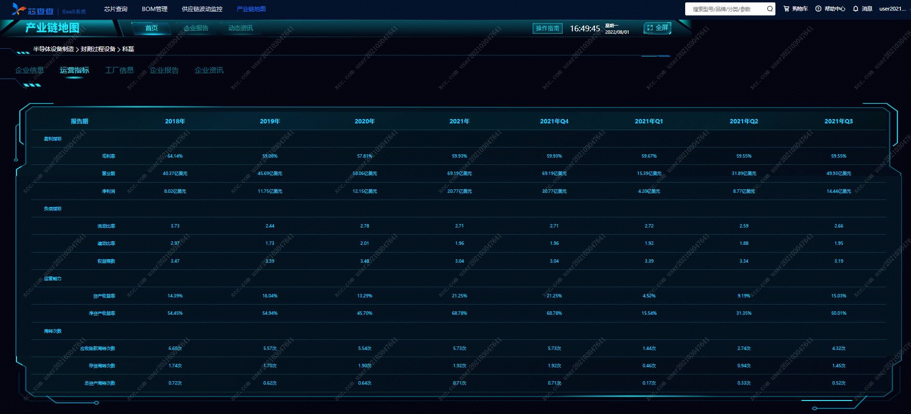
Task: Click breadcrumb 科磊
Action: [x=128, y=49]
